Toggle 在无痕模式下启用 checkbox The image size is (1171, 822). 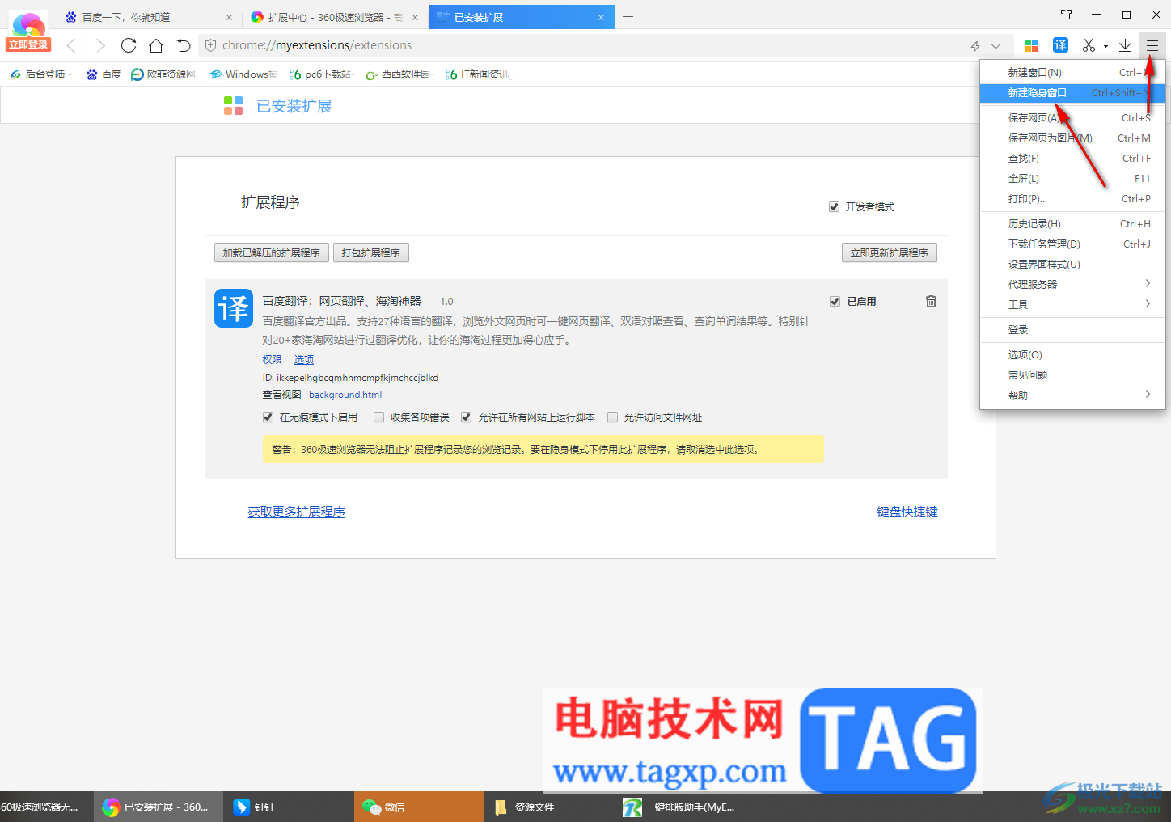coord(268,417)
